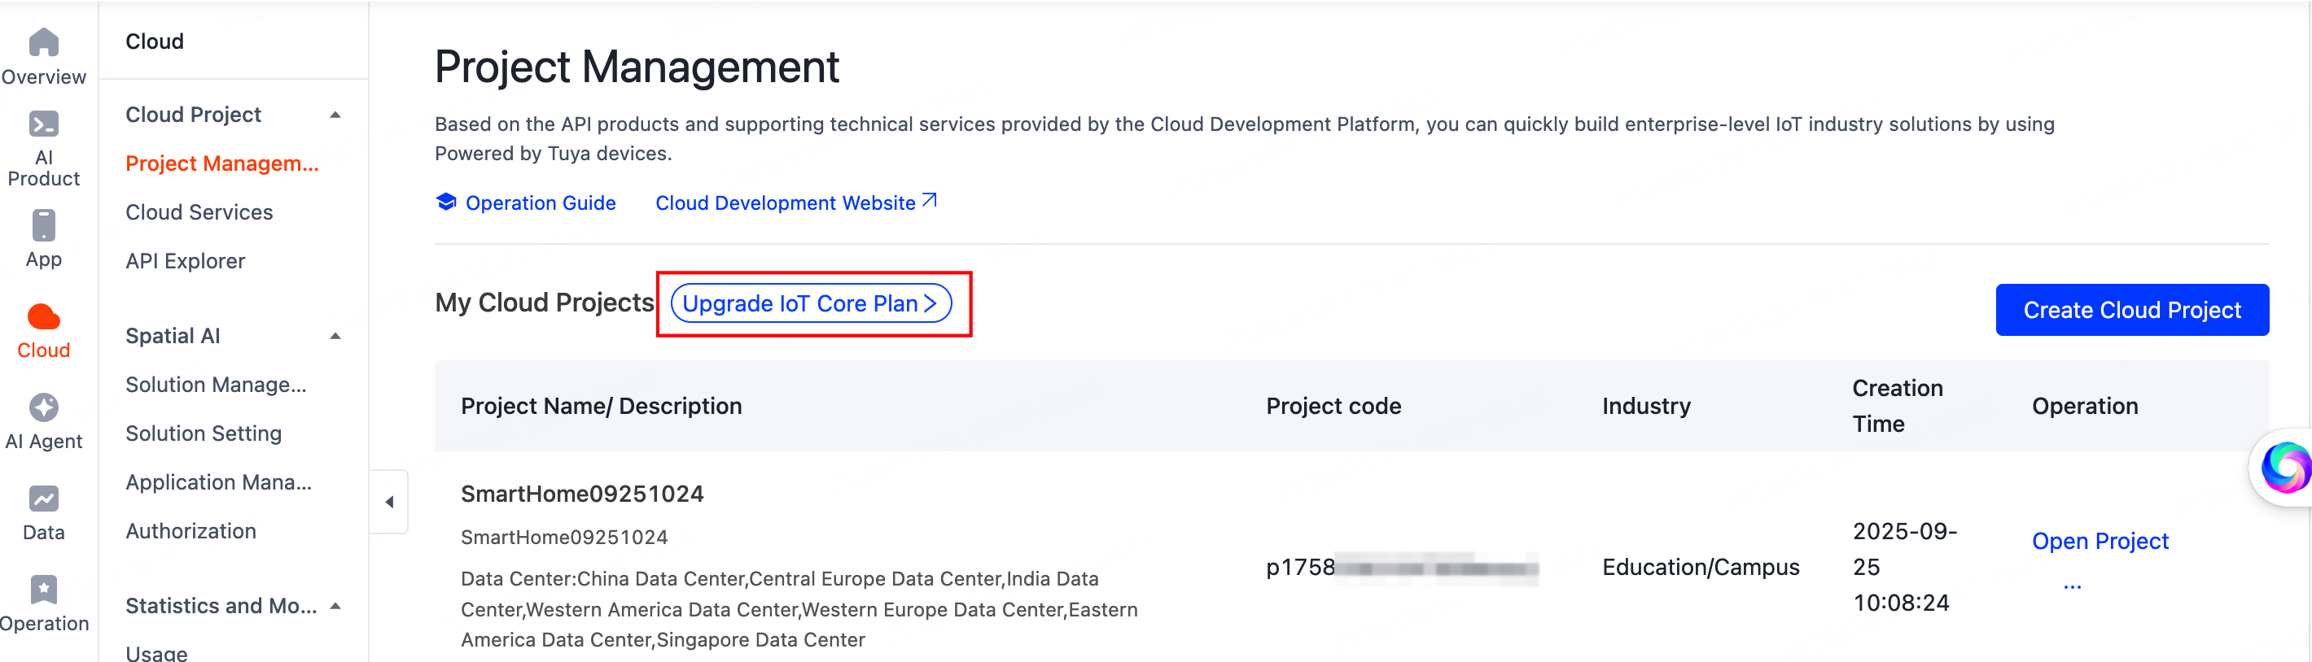Click the SmartHome09251024 project name
Image resolution: width=2312 pixels, height=662 pixels.
pyautogui.click(x=581, y=494)
